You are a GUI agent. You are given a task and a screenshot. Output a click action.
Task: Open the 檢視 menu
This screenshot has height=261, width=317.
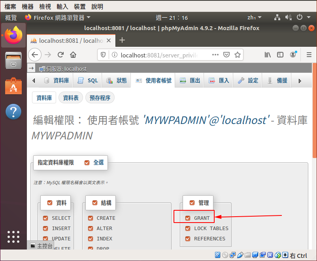click(45, 7)
